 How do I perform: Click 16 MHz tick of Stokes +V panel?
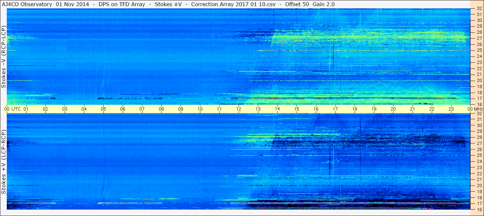479,209
